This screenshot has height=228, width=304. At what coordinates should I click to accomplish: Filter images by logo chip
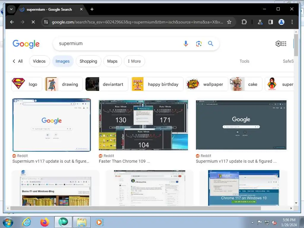[26, 84]
